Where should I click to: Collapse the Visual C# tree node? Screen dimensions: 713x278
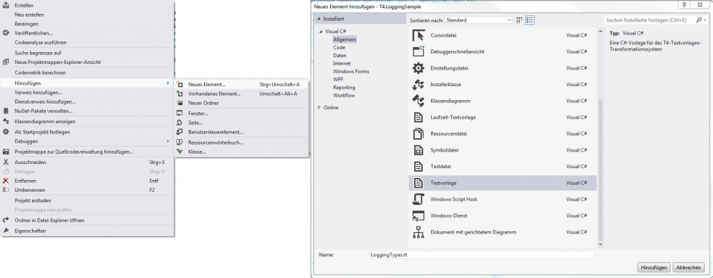tap(321, 32)
